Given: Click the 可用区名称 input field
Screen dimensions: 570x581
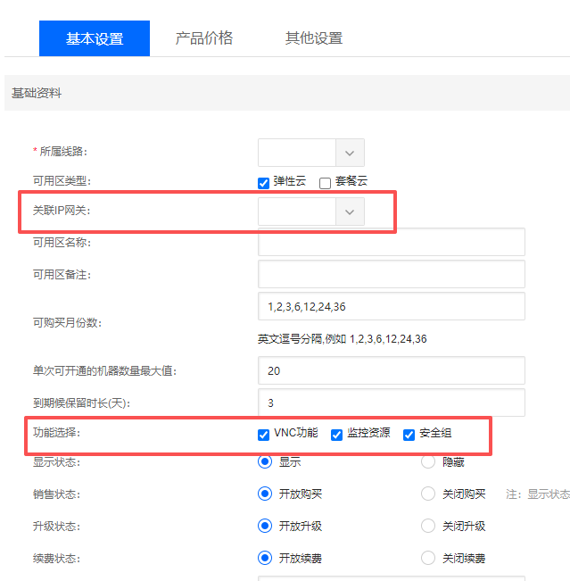Looking at the screenshot, I should point(391,242).
